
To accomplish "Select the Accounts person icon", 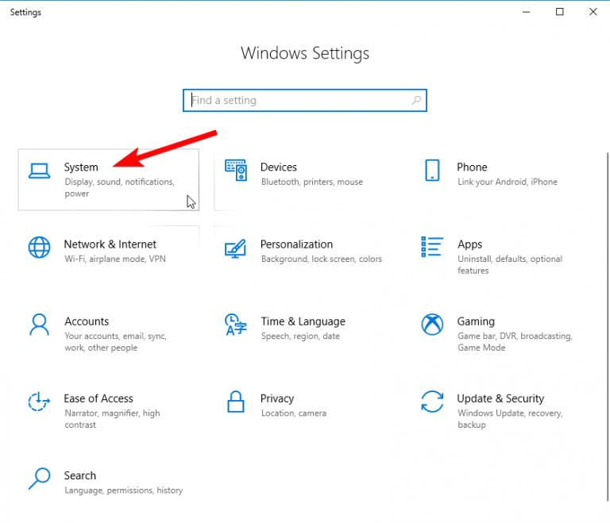I will 39,325.
